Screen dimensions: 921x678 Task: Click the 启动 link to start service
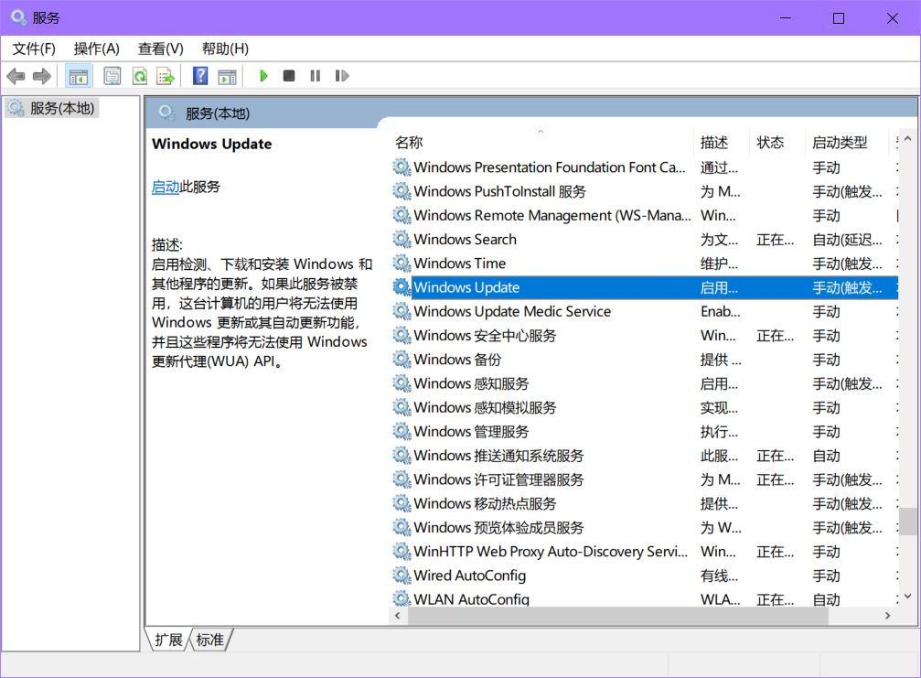pyautogui.click(x=166, y=187)
